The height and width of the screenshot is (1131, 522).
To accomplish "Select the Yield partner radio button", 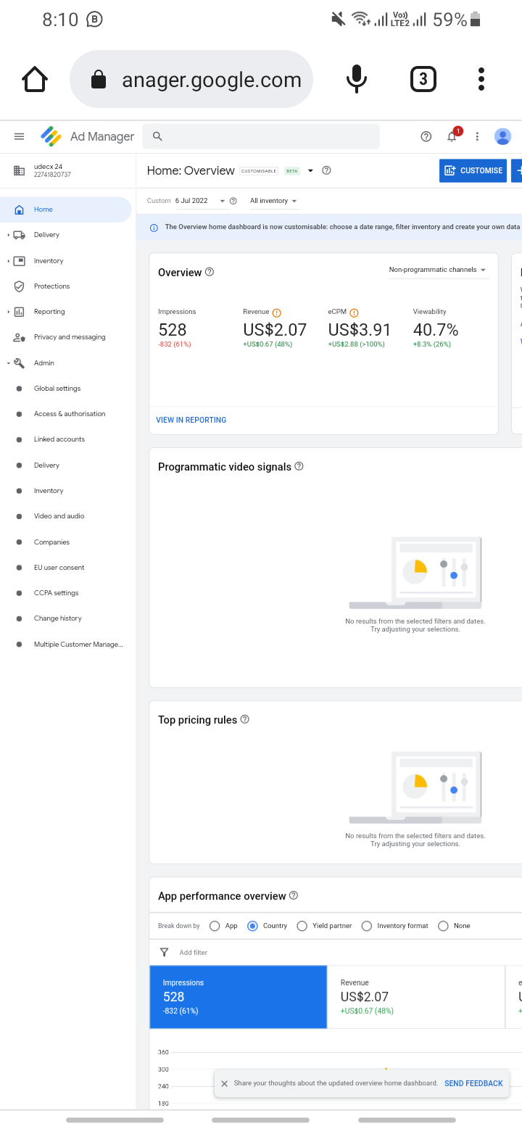I will (x=302, y=926).
